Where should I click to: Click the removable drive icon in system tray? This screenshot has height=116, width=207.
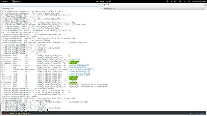click(x=167, y=1)
